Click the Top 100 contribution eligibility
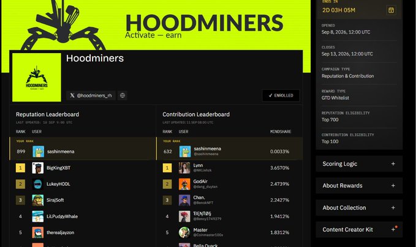Screen dimensions: 416x247 [x=330, y=142]
